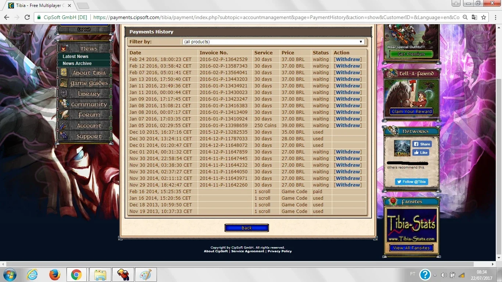Image resolution: width=502 pixels, height=282 pixels.
Task: Click the translate page icon in the address bar
Action: (474, 17)
